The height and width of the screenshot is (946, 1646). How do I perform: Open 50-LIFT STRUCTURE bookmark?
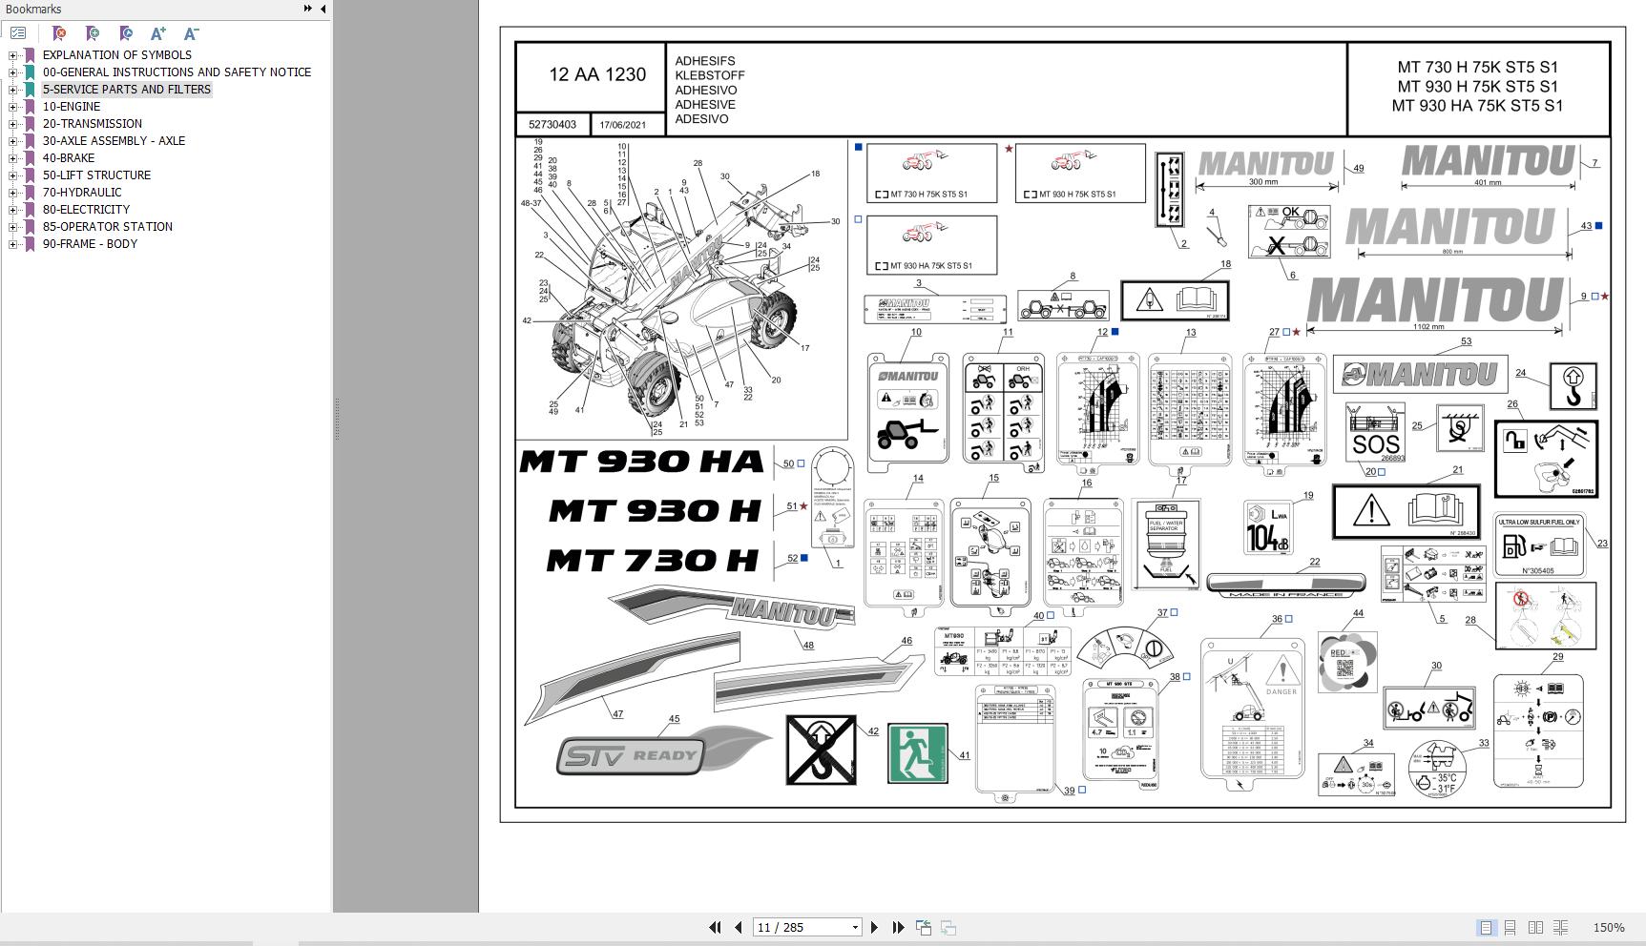tap(96, 175)
